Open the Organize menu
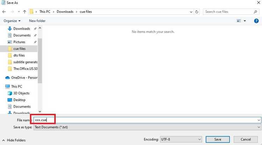The height and width of the screenshot is (145, 262). [x=12, y=21]
